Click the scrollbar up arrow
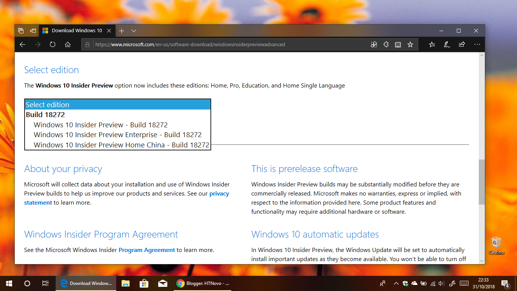The height and width of the screenshot is (291, 517). click(x=481, y=55)
